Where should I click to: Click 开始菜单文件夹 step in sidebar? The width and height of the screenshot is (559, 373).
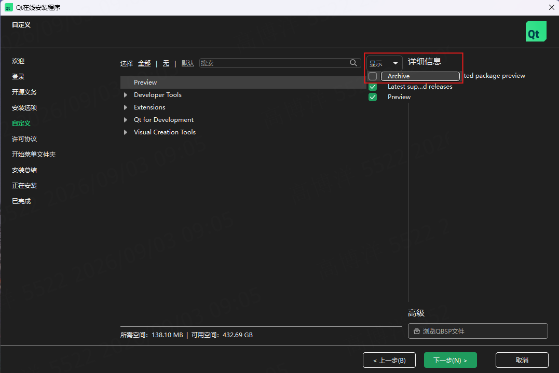coord(34,154)
